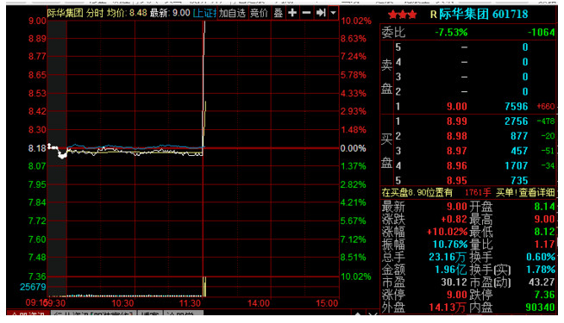Screen dimensions: 564x323
Task: Open the 竞价 auction view
Action: point(259,13)
